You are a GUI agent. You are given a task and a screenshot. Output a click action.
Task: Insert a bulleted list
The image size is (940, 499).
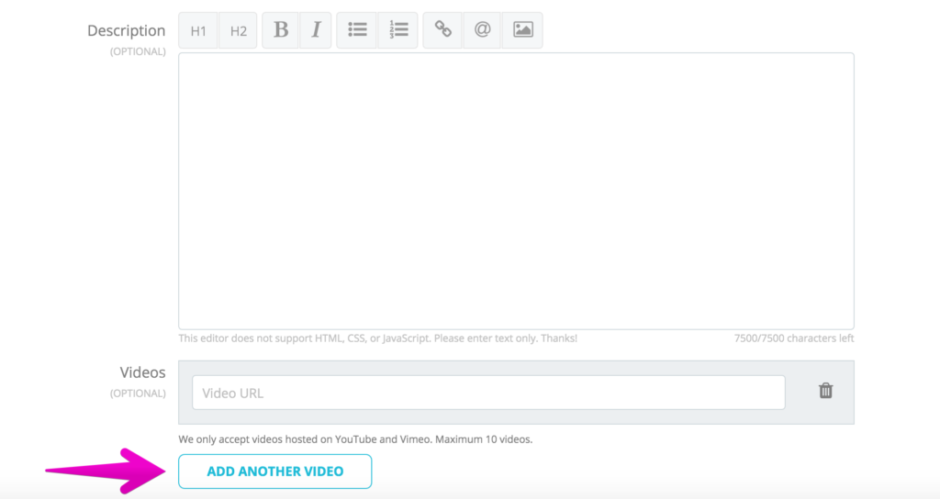click(357, 30)
